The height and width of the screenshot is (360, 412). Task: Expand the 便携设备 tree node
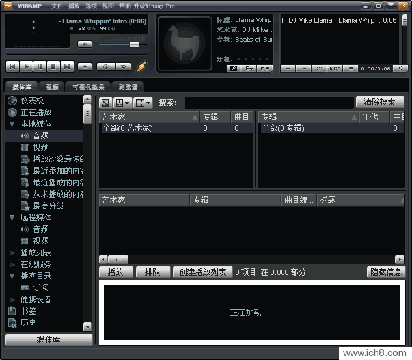tap(12, 300)
